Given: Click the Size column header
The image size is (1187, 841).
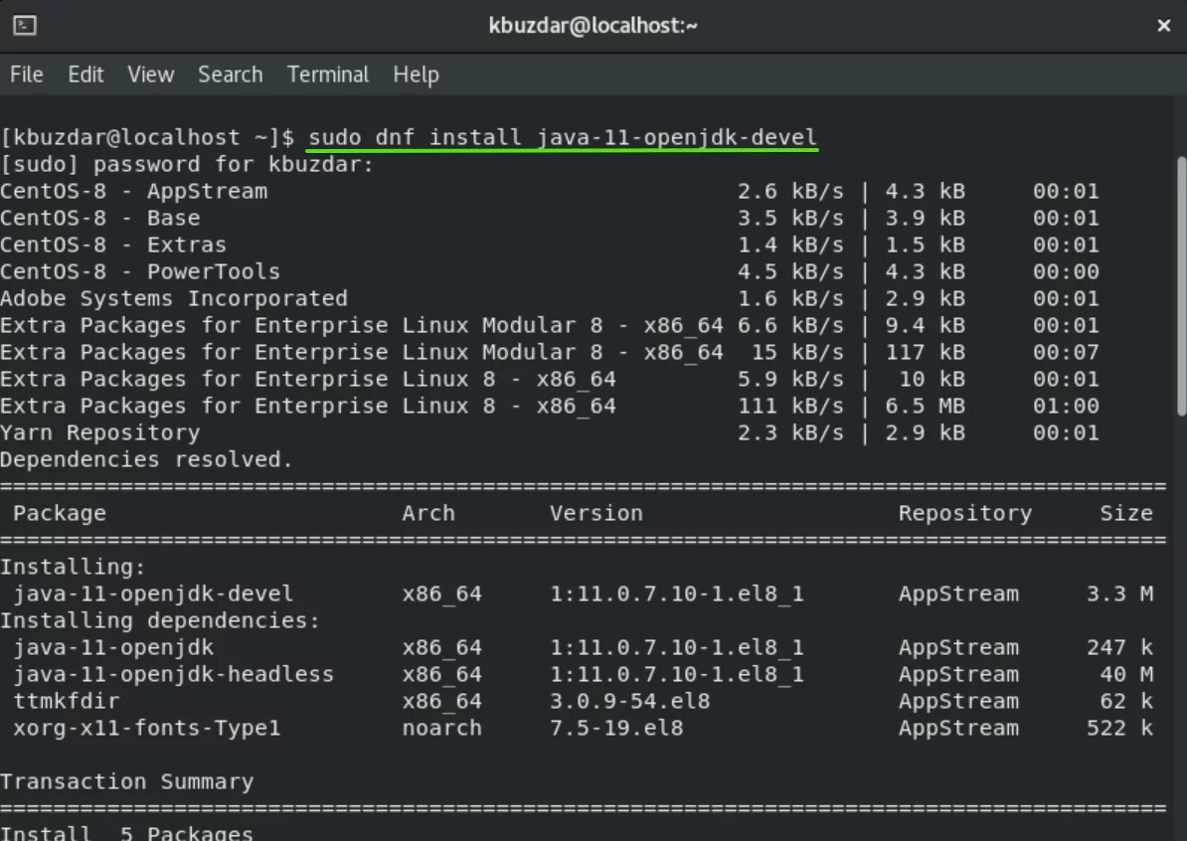Looking at the screenshot, I should (x=1126, y=513).
